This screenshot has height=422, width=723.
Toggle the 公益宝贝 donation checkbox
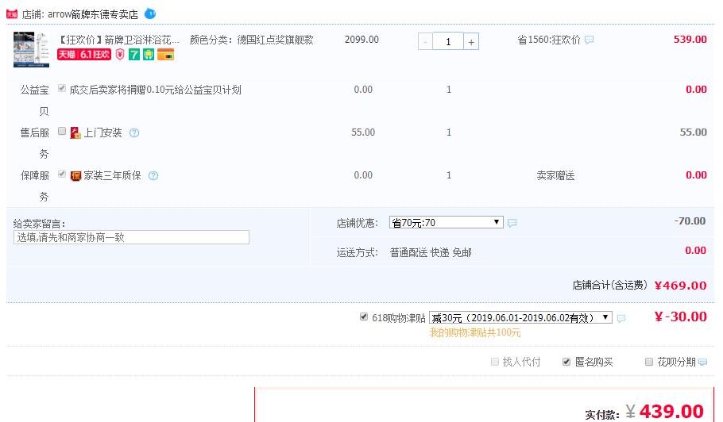[62, 88]
